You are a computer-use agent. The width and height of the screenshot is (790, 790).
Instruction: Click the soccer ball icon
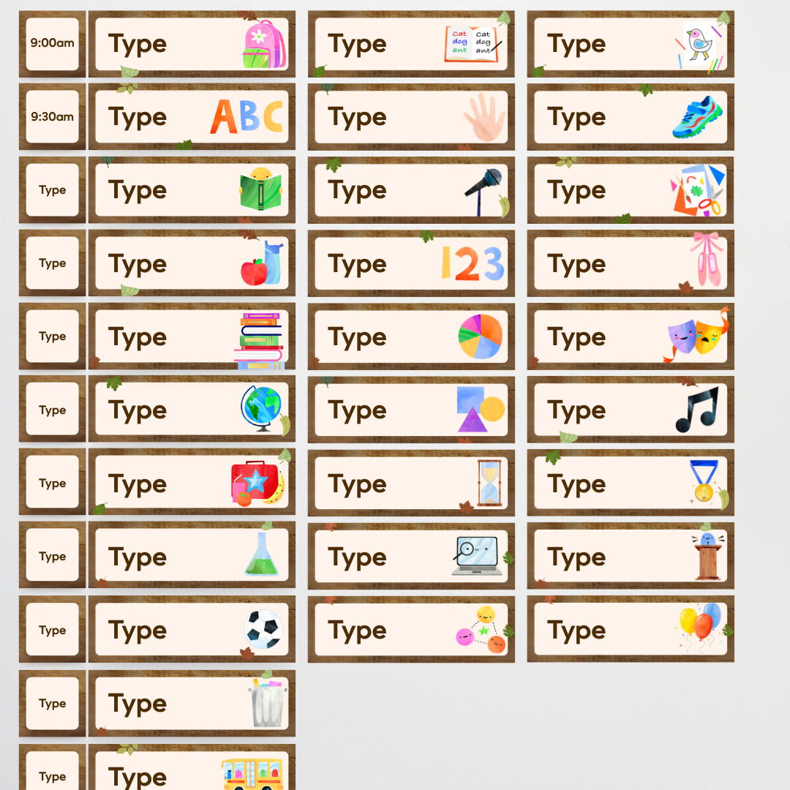click(x=263, y=629)
